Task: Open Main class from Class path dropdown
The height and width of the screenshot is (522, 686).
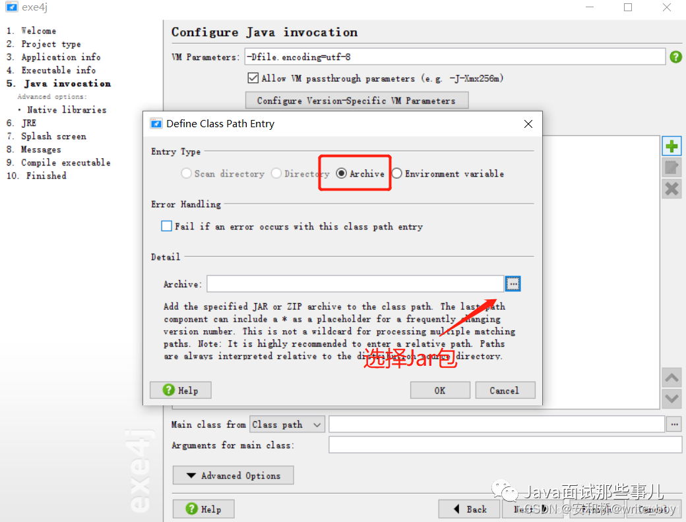Action: click(x=287, y=424)
